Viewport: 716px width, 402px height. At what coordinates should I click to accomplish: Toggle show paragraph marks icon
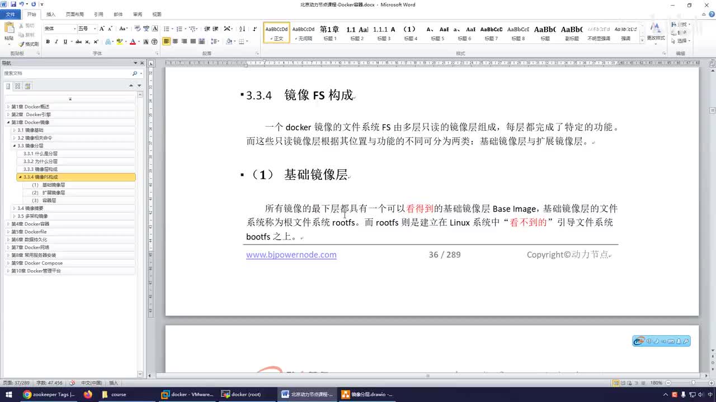(255, 28)
